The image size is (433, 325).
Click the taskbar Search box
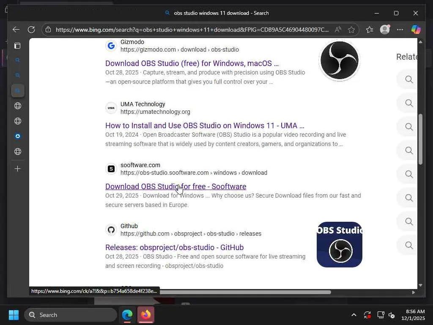(x=71, y=315)
